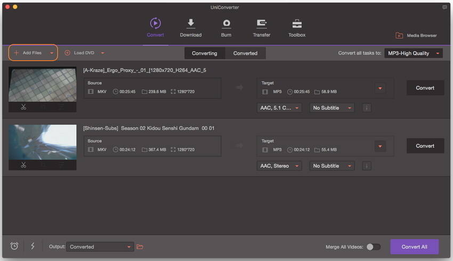
Task: Trim the Ergo Proxy video with scissors
Action: click(23, 107)
